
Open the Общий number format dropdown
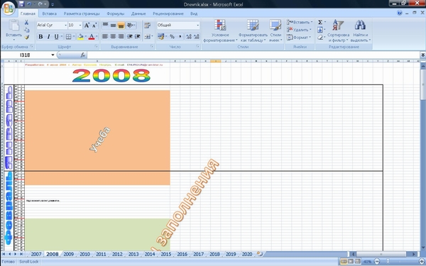[x=197, y=26]
